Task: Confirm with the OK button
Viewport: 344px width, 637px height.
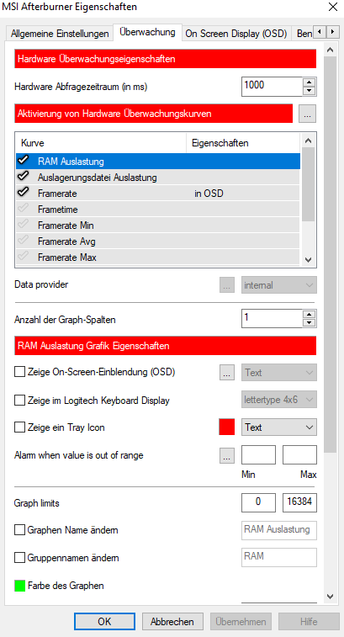Action: point(105,622)
